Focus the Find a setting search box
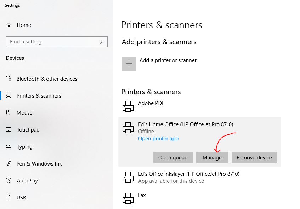 pos(53,42)
